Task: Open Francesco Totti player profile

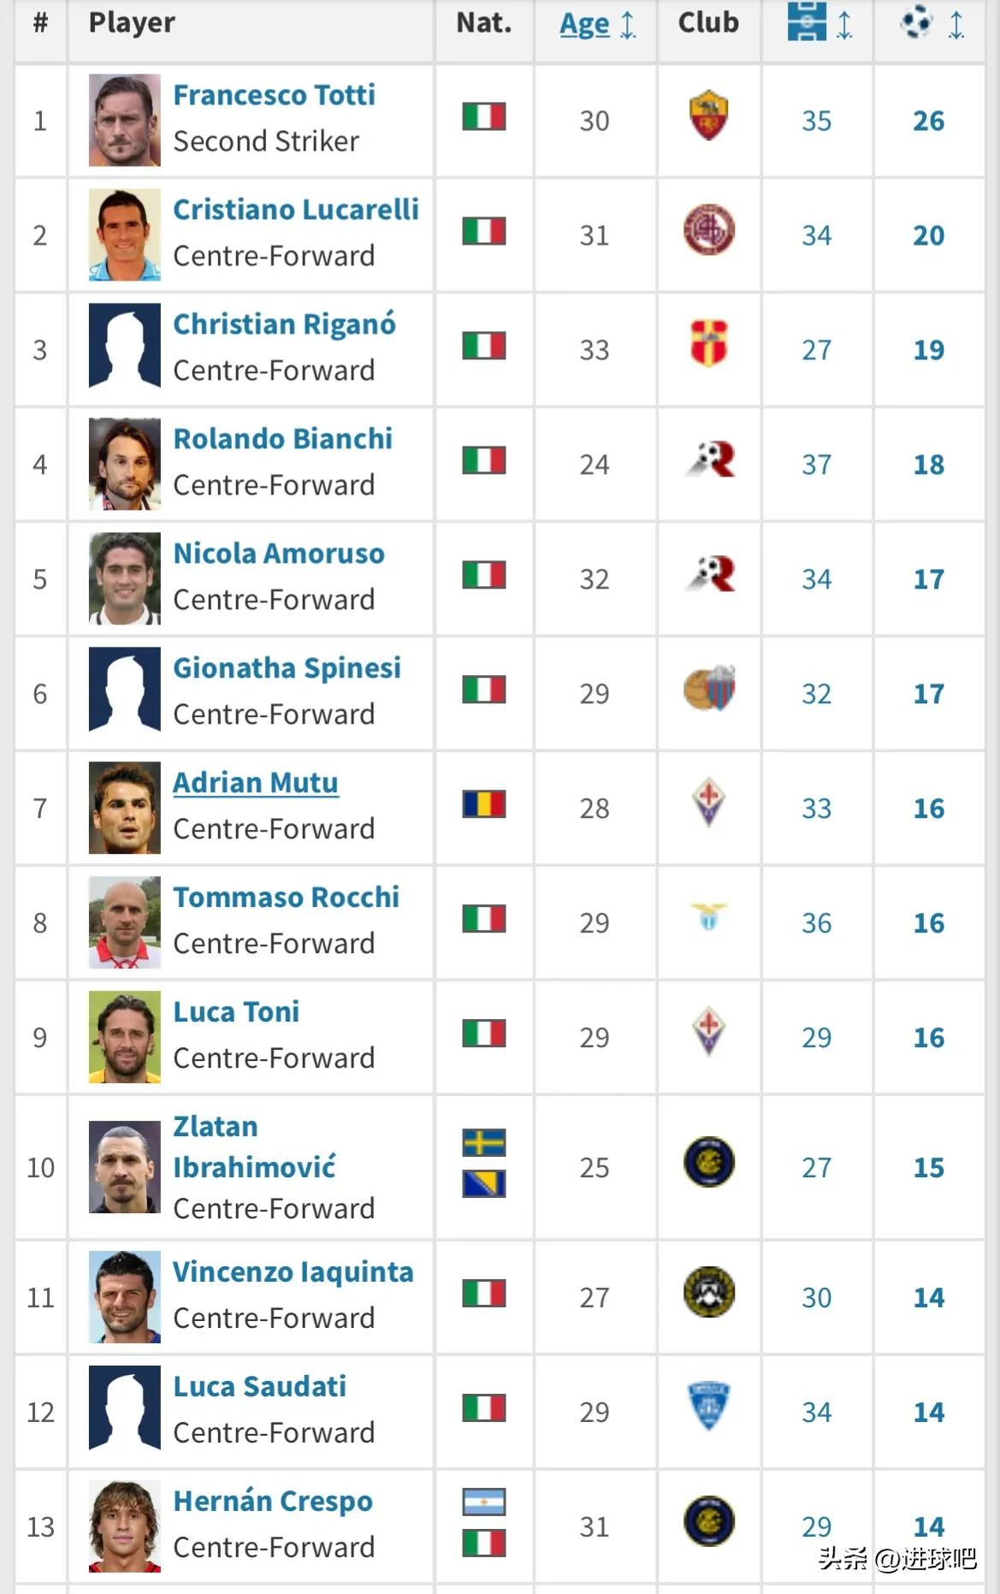Action: pos(274,95)
